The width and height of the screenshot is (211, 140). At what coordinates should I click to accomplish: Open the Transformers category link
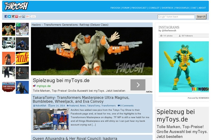pyautogui.click(x=108, y=106)
